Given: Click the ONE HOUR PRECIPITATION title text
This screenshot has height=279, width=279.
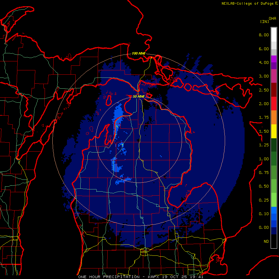Looking at the screenshot, I should (x=109, y=277).
